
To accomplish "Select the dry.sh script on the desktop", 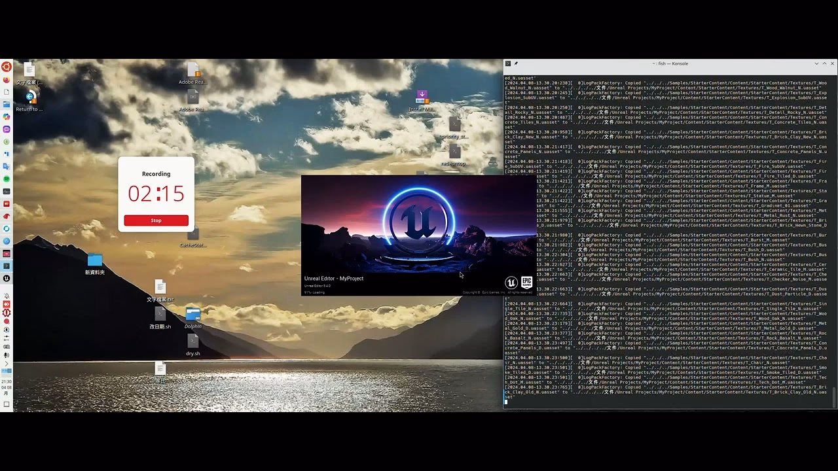I will (x=193, y=345).
